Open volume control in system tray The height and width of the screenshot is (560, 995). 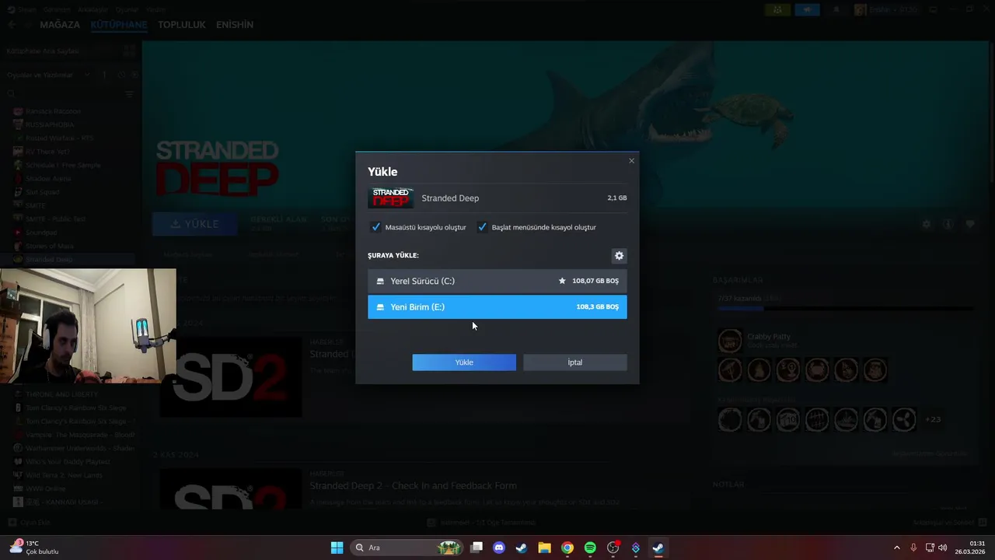pos(942,548)
